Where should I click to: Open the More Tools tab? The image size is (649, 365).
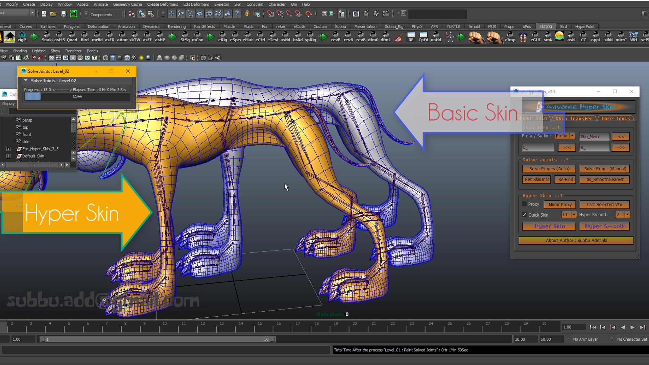pyautogui.click(x=616, y=119)
